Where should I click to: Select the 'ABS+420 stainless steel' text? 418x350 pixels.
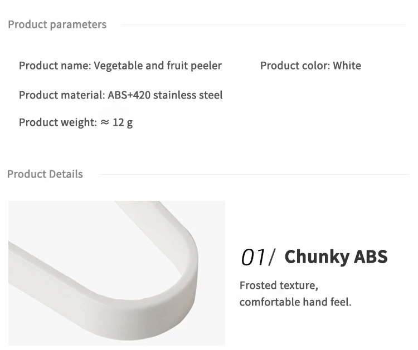(165, 95)
